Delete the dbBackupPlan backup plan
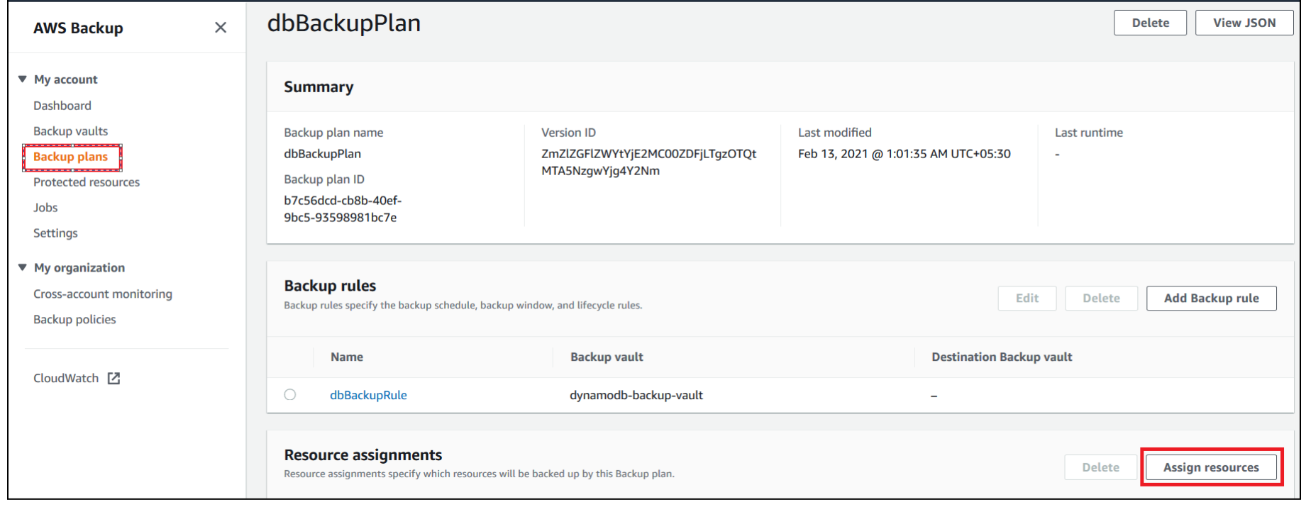The image size is (1306, 507). pyautogui.click(x=1150, y=23)
